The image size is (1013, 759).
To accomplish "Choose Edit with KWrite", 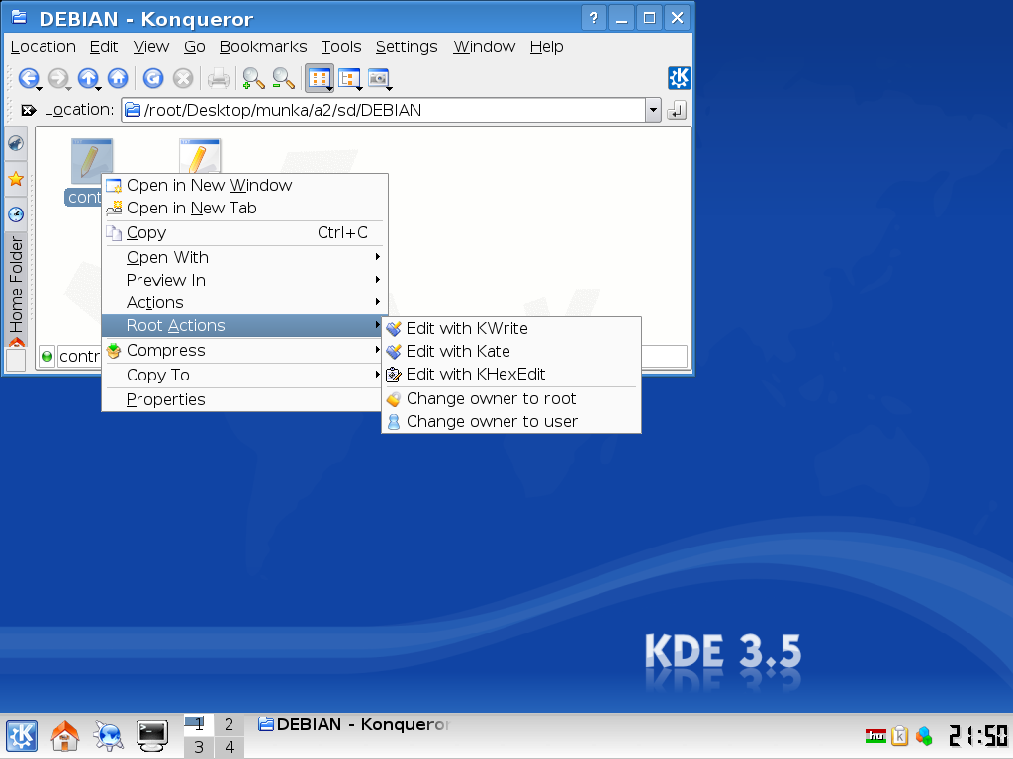I will pyautogui.click(x=511, y=328).
